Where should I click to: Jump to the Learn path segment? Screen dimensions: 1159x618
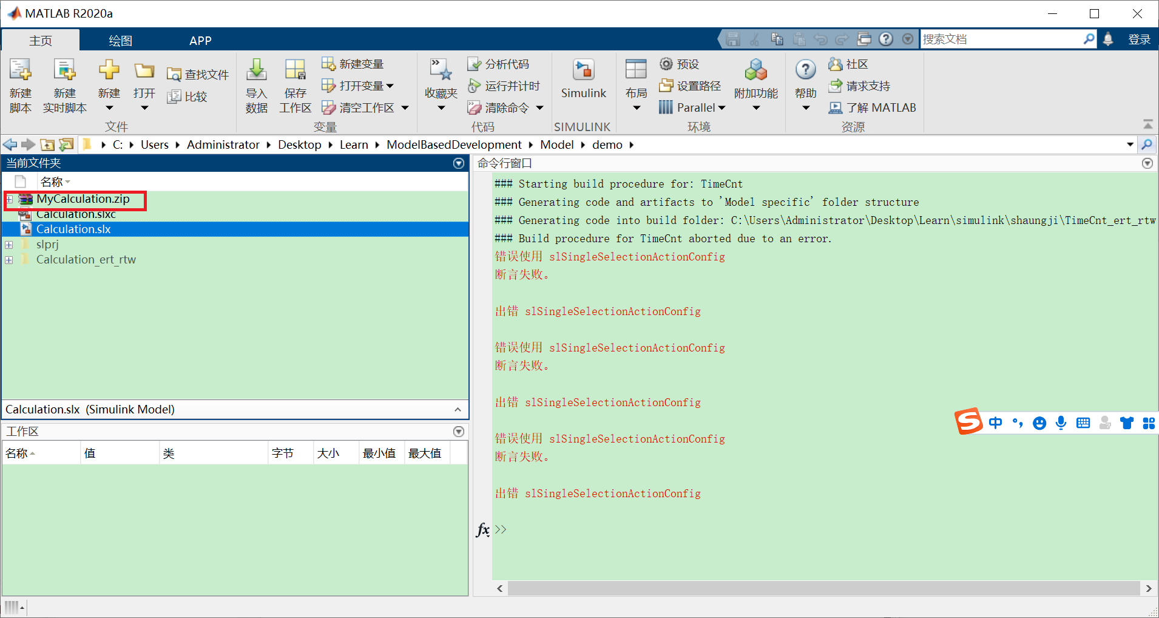click(354, 144)
